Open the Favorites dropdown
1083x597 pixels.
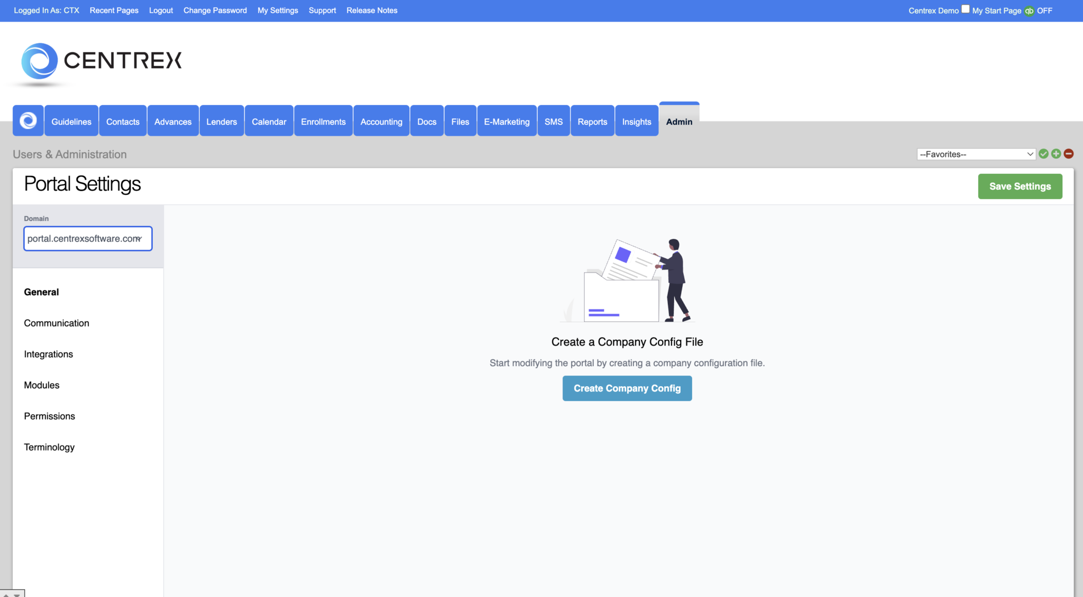[x=975, y=154]
